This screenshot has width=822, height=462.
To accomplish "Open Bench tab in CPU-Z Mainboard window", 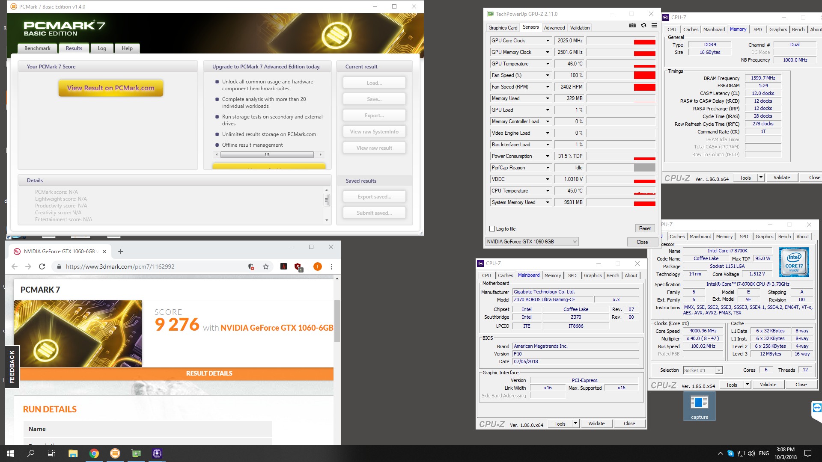I will 613,275.
